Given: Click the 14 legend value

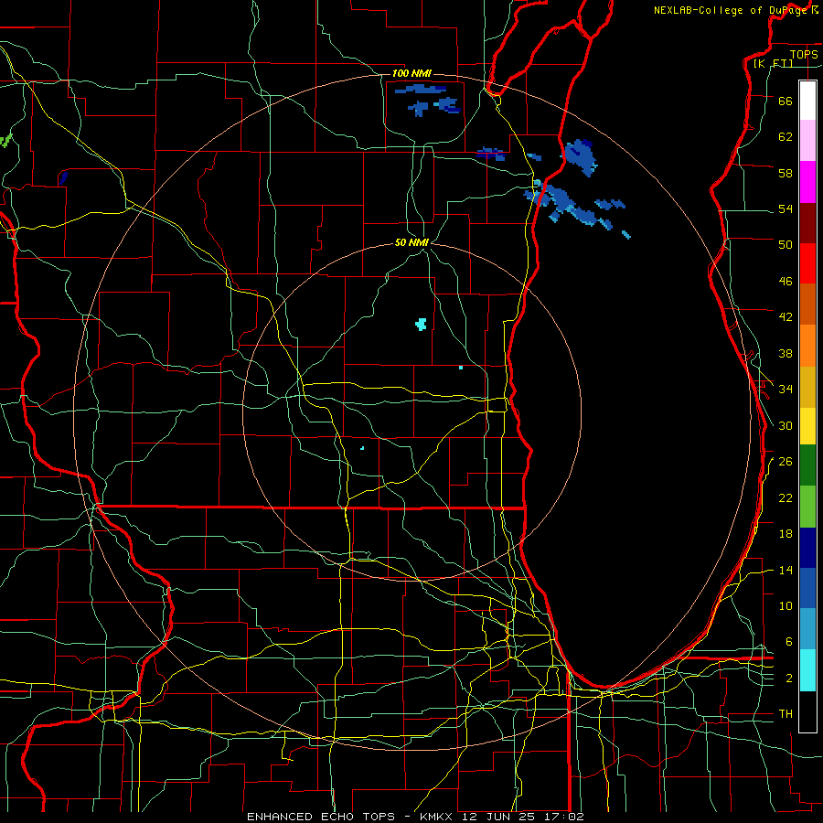Looking at the screenshot, I should pos(786,570).
